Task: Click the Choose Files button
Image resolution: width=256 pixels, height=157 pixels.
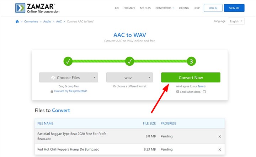Action: [x=65, y=77]
